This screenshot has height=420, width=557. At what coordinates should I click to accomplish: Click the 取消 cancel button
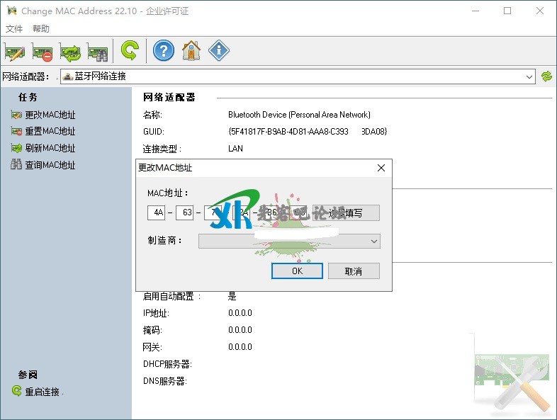[x=354, y=271]
